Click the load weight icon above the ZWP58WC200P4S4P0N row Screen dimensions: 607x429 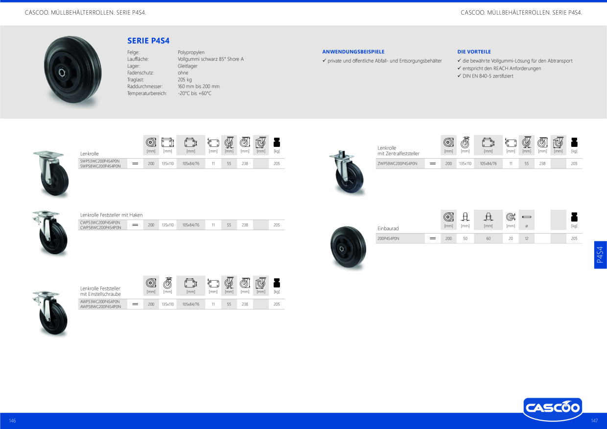[x=574, y=143]
